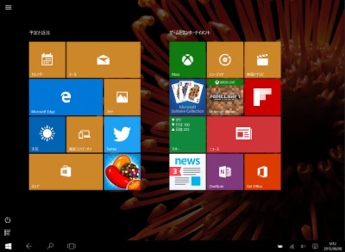Open the All apps list icon

(7, 233)
